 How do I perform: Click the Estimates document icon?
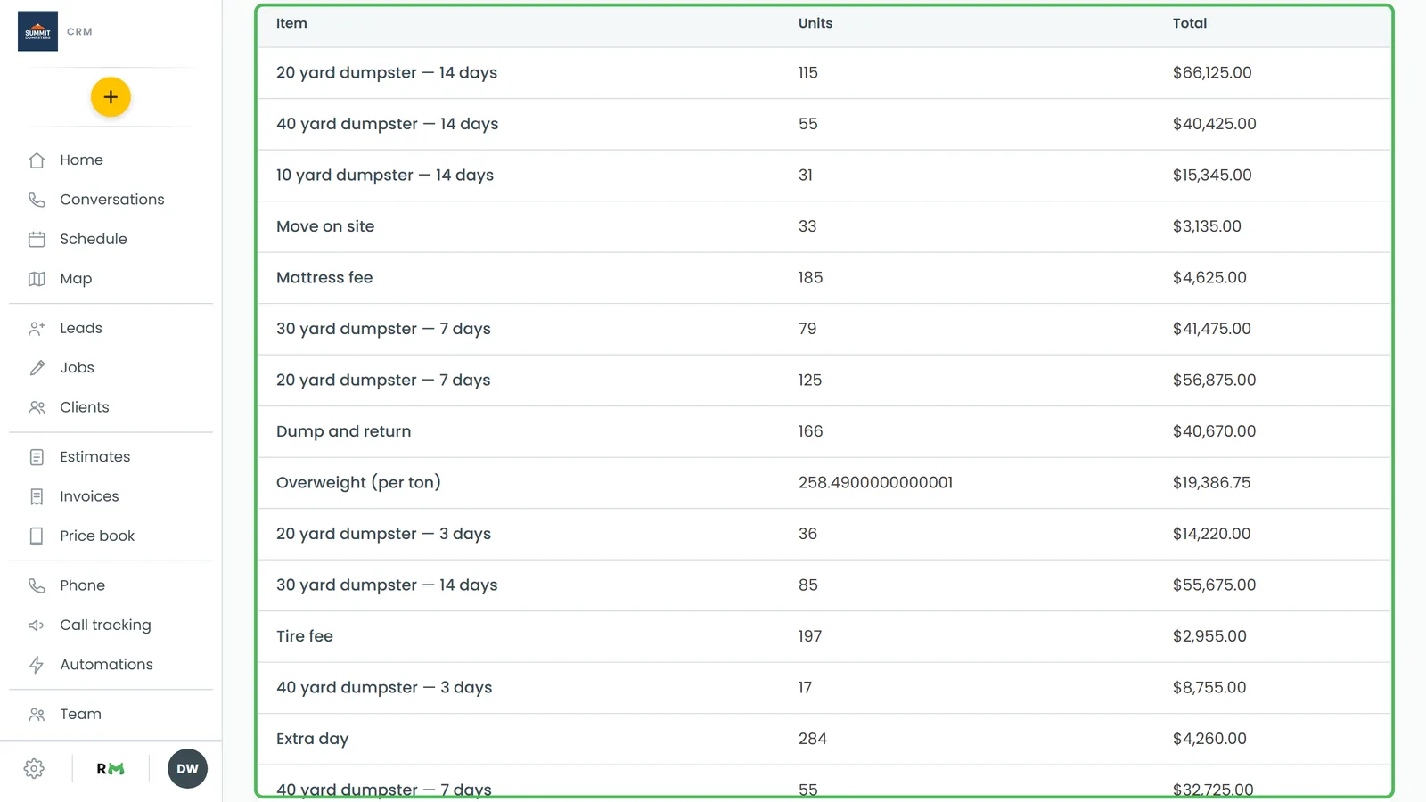pyautogui.click(x=37, y=457)
